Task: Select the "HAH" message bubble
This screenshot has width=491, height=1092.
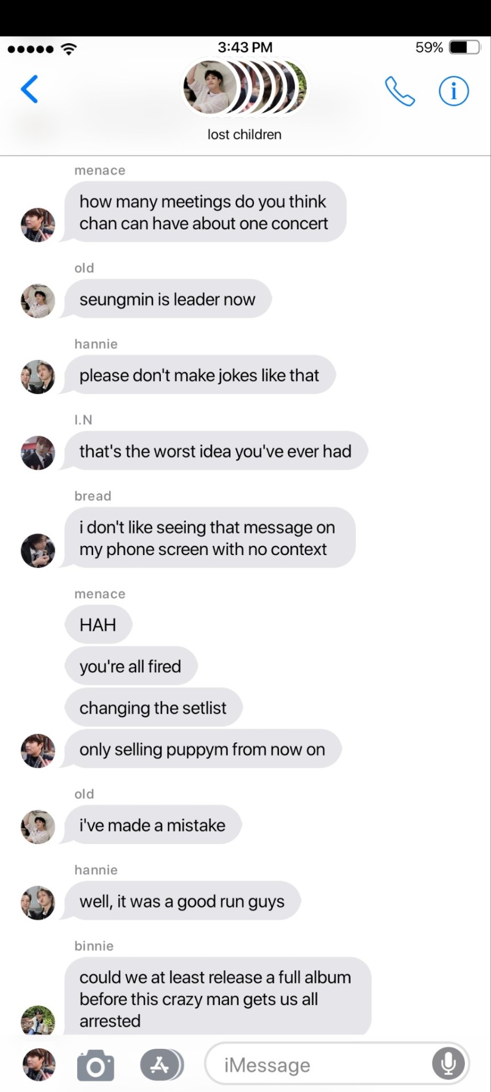Action: click(98, 624)
